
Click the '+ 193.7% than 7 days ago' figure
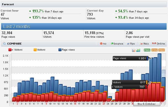[46, 11]
